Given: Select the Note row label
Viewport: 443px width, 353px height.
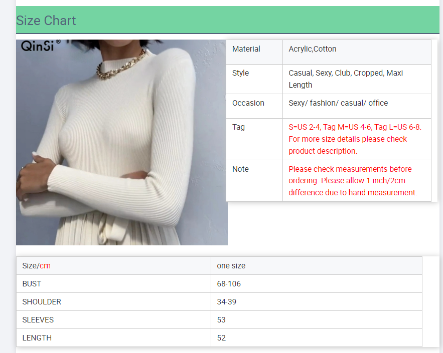Looking at the screenshot, I should [240, 169].
